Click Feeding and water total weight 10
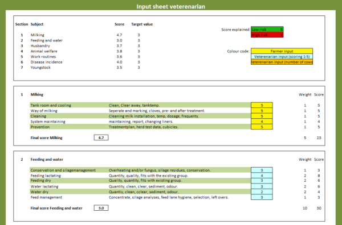 (305, 208)
